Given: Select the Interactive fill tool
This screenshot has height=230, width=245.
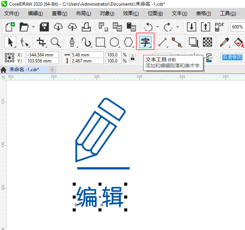Looking at the screenshot, I should (239, 42).
